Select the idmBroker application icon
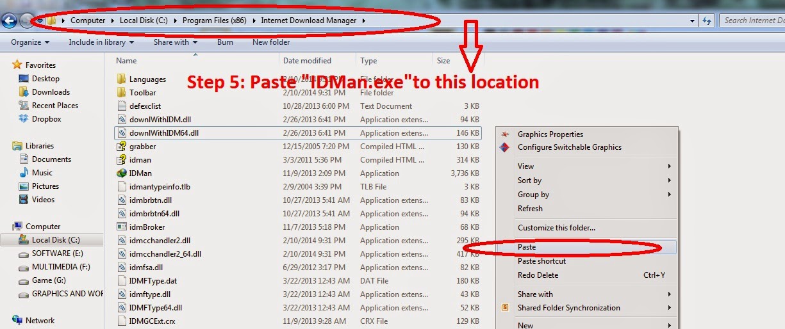The image size is (785, 329). click(122, 227)
